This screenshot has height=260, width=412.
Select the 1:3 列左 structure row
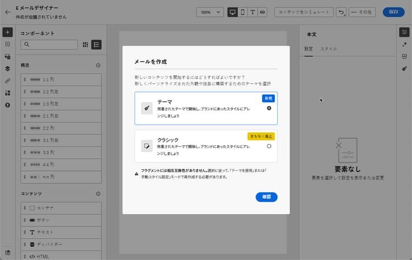[x=61, y=104]
